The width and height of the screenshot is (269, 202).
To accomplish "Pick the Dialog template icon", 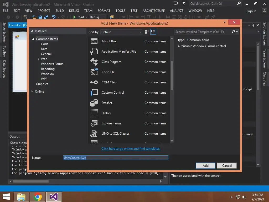I will pyautogui.click(x=94, y=113).
